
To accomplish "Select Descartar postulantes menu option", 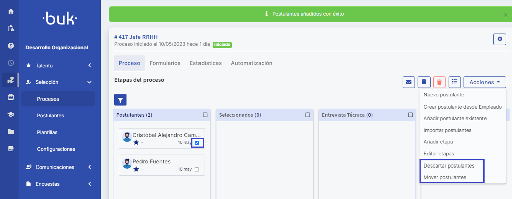I will pyautogui.click(x=449, y=165).
